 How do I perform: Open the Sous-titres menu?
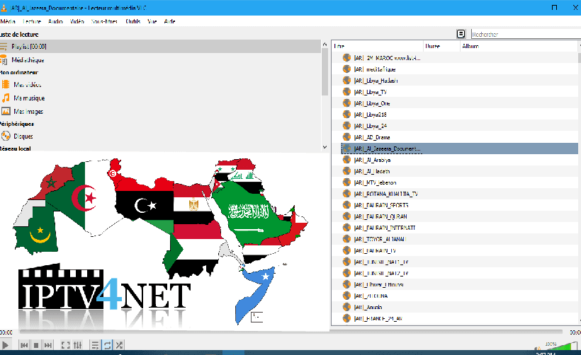click(104, 21)
